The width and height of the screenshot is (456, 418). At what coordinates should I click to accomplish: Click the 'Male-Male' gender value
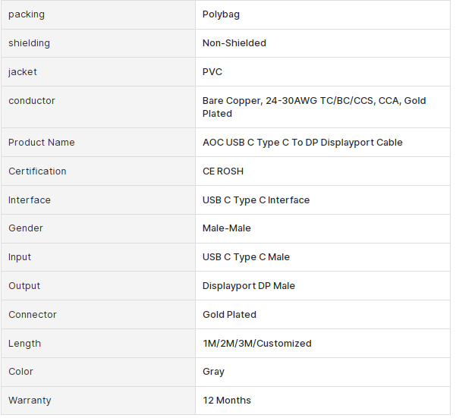(226, 228)
